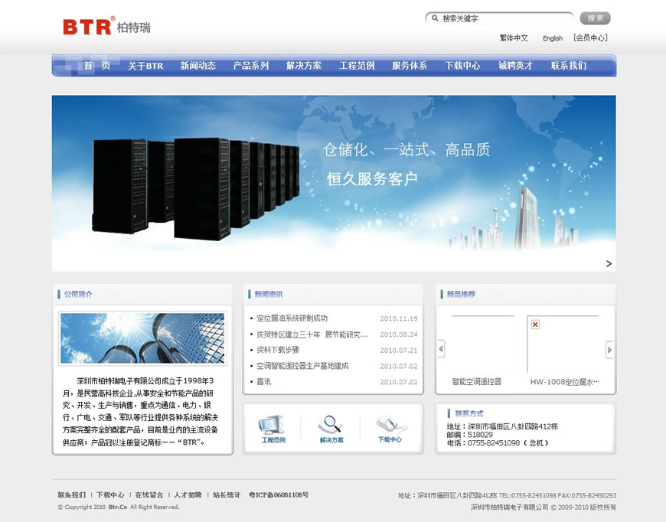This screenshot has width=666, height=522.
Task: Open 工程范例 in the navigation bar
Action: point(357,65)
